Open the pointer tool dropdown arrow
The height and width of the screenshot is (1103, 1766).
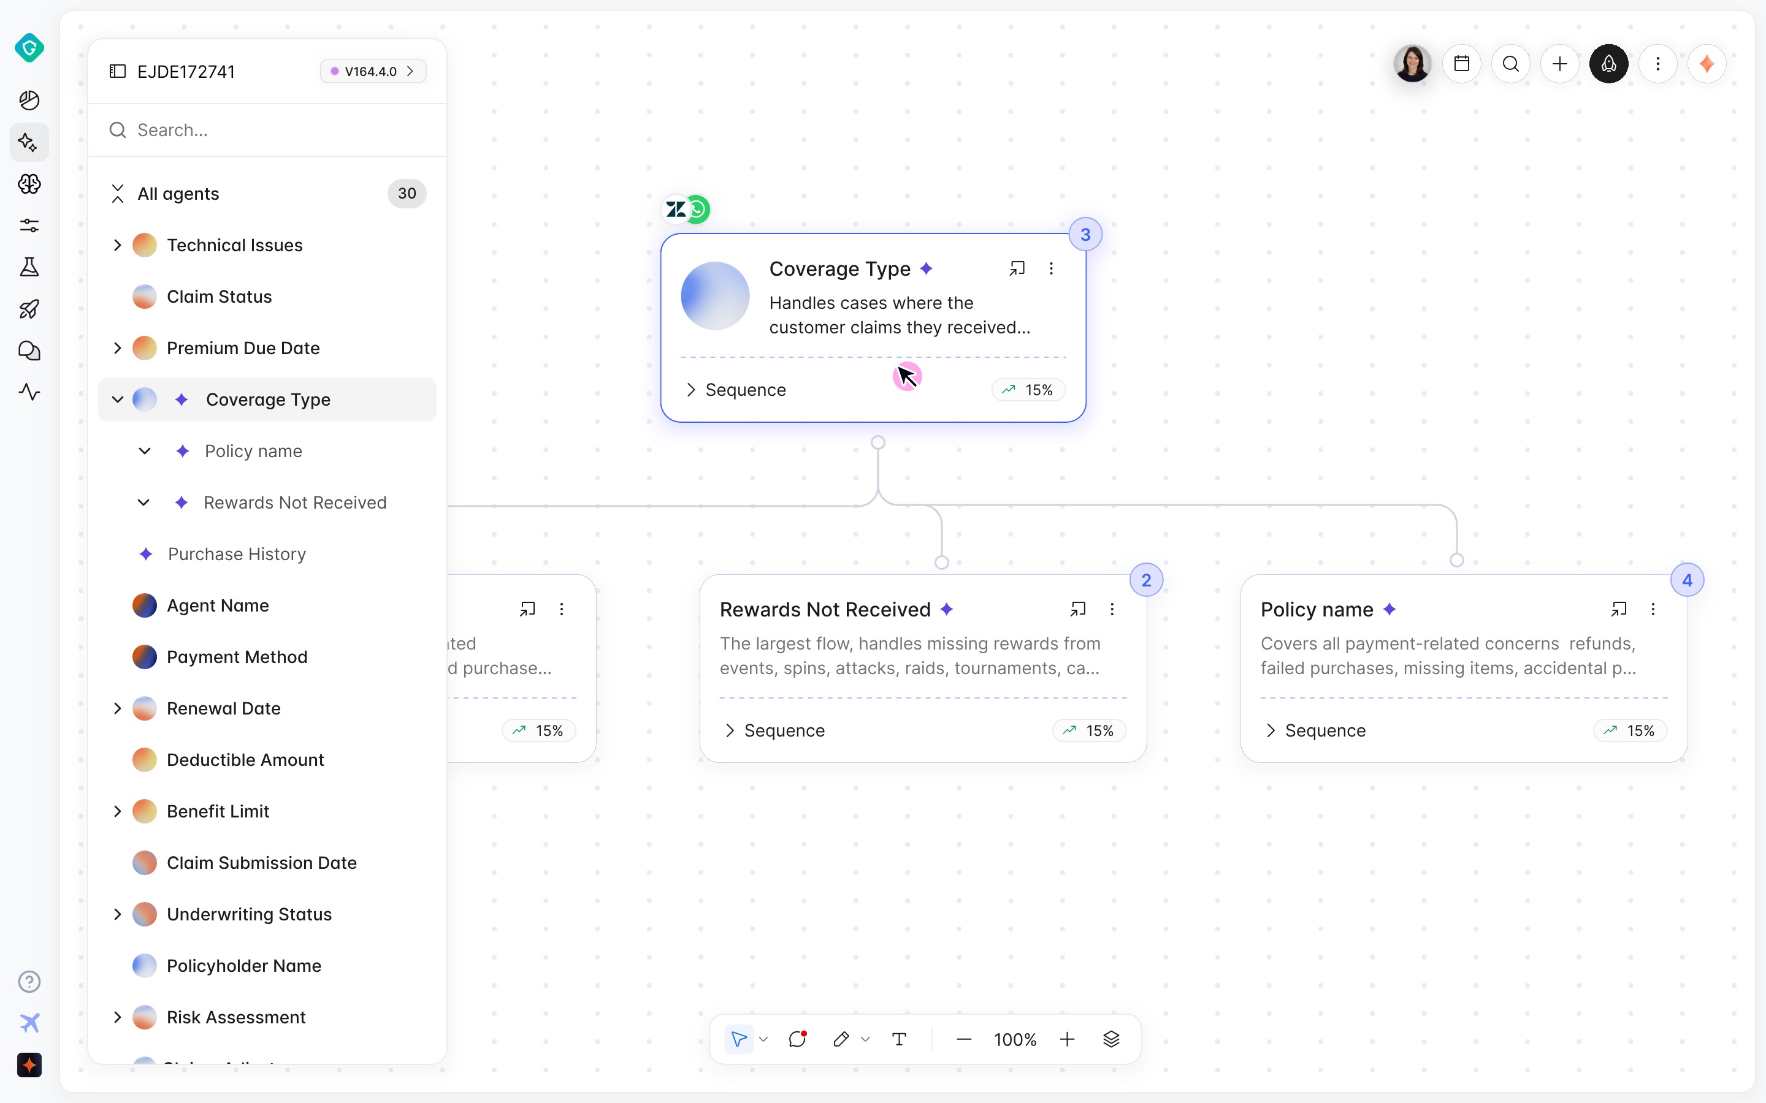[763, 1039]
